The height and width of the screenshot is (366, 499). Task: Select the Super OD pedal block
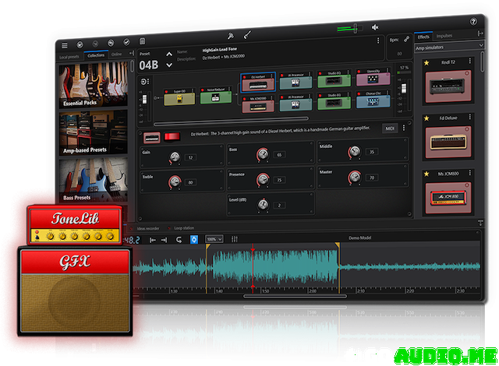(179, 97)
